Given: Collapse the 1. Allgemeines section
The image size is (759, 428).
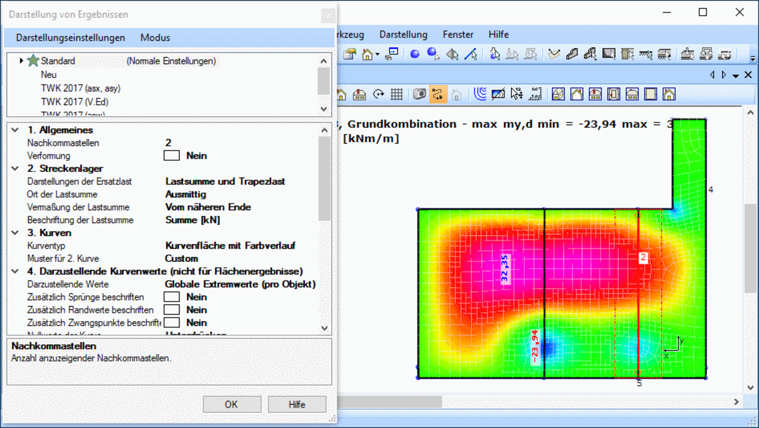Looking at the screenshot, I should coord(16,130).
